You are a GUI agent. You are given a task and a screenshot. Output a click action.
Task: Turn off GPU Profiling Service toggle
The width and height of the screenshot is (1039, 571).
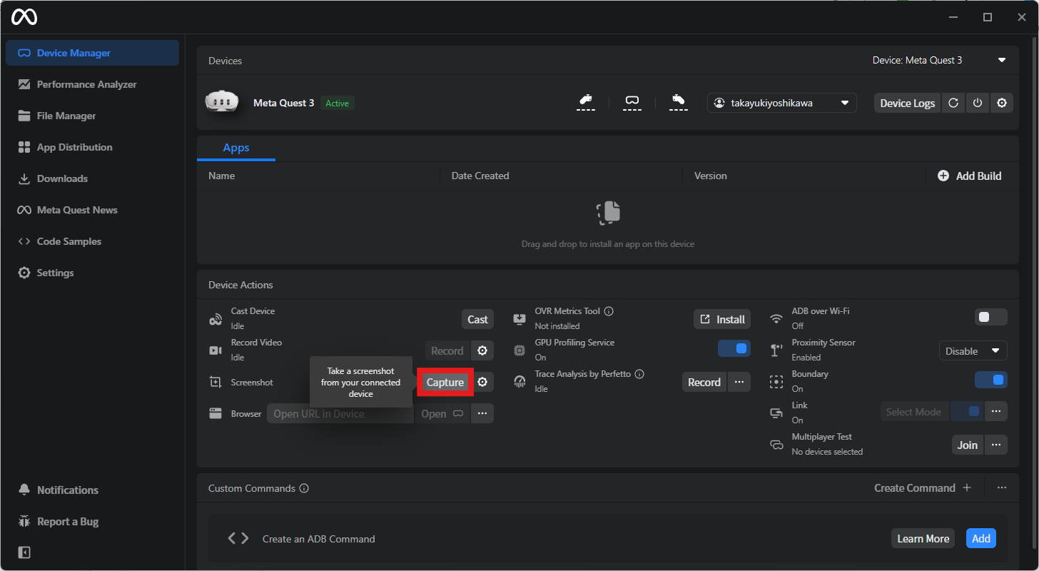pyautogui.click(x=734, y=348)
